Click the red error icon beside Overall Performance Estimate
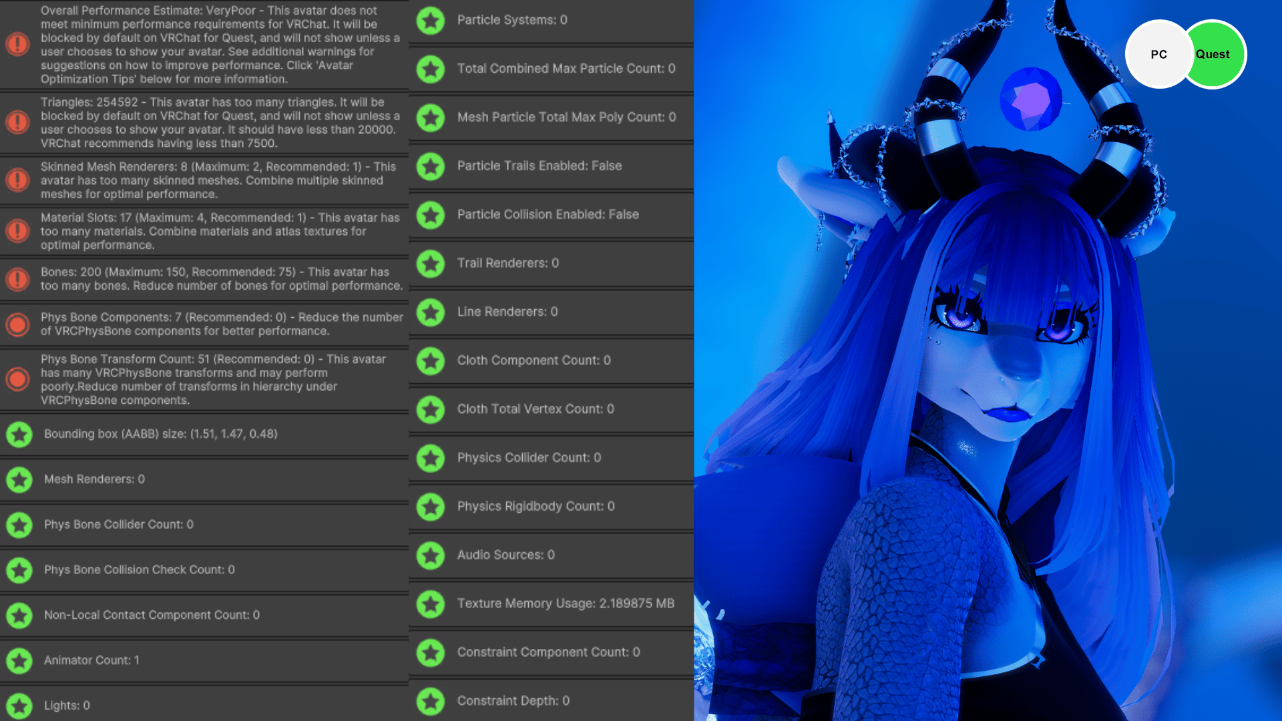 click(x=17, y=44)
